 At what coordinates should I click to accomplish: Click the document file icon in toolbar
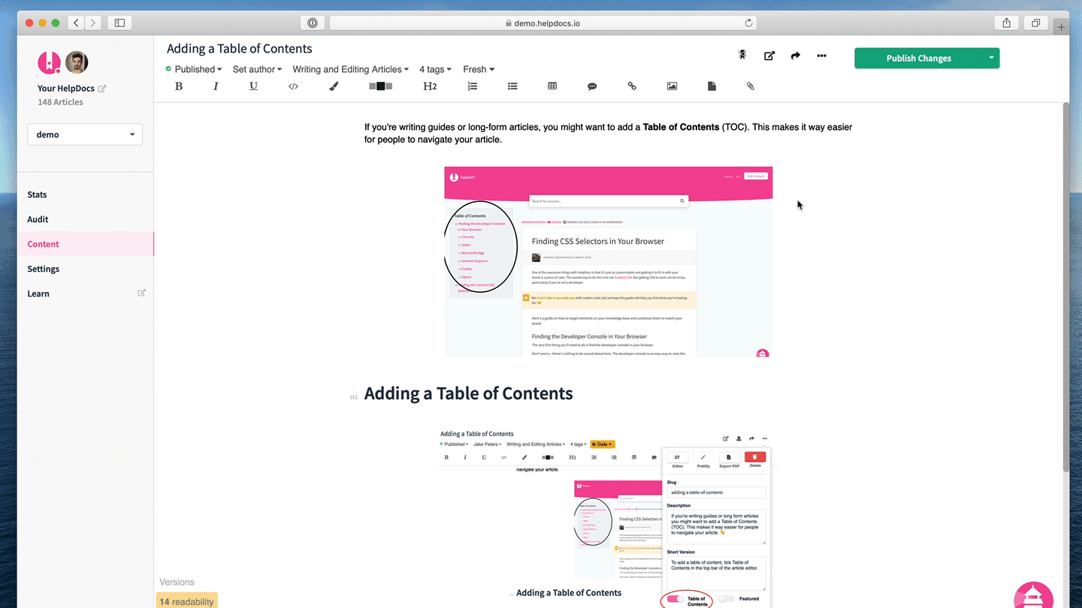pyautogui.click(x=712, y=86)
